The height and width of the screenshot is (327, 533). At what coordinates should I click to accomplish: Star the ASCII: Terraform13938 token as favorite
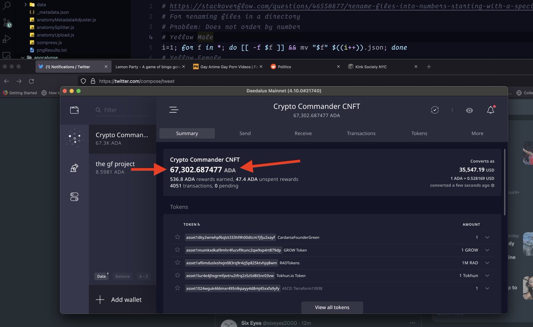coord(178,288)
